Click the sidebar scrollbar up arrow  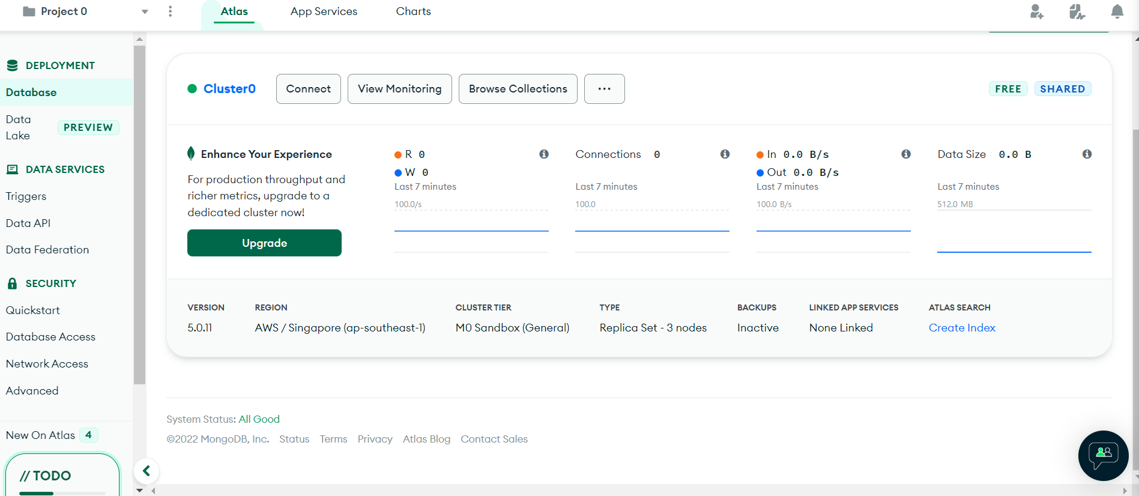[139, 39]
